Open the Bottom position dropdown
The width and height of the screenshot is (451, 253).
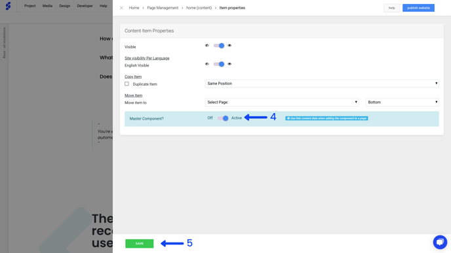[402, 102]
